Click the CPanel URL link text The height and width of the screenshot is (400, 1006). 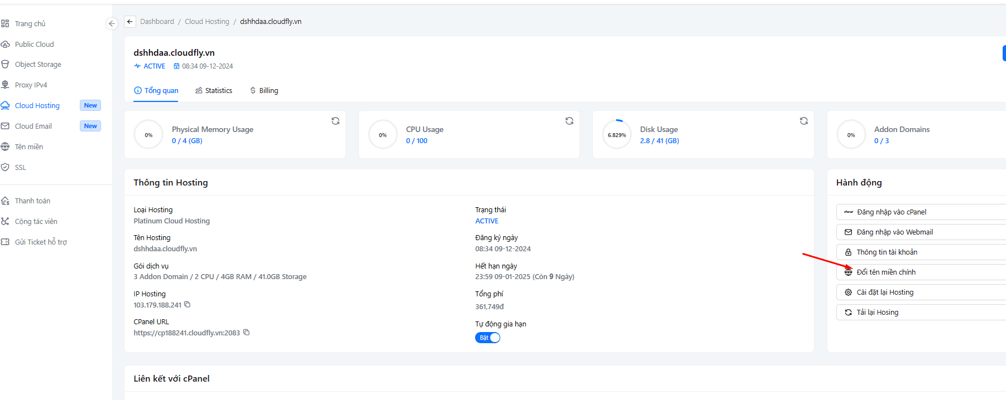tap(186, 333)
